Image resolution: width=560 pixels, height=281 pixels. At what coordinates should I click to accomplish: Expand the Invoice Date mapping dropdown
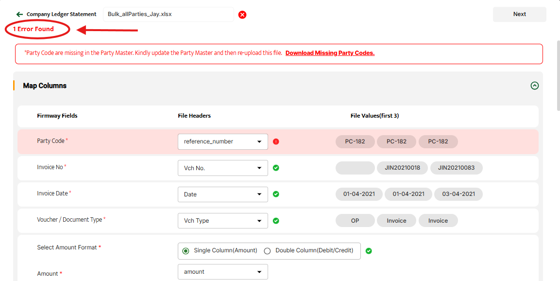222,194
